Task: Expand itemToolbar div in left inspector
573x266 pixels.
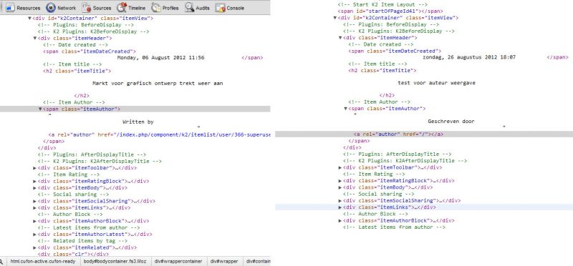Action: pyautogui.click(x=35, y=168)
